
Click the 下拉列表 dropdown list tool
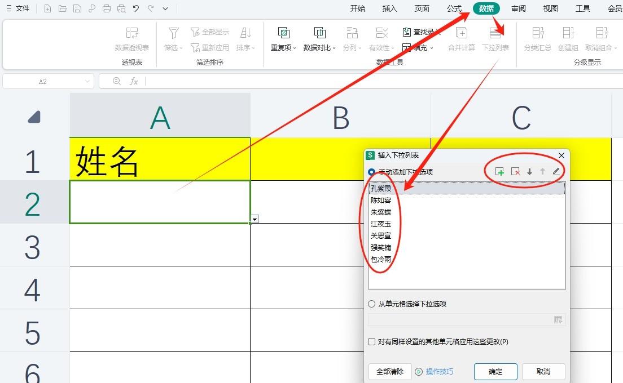[495, 39]
